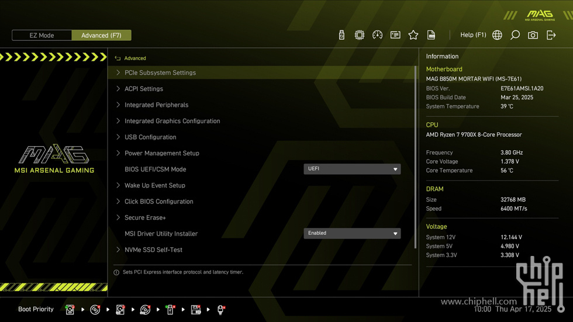Select the USB optical disc boot icon

[145, 310]
